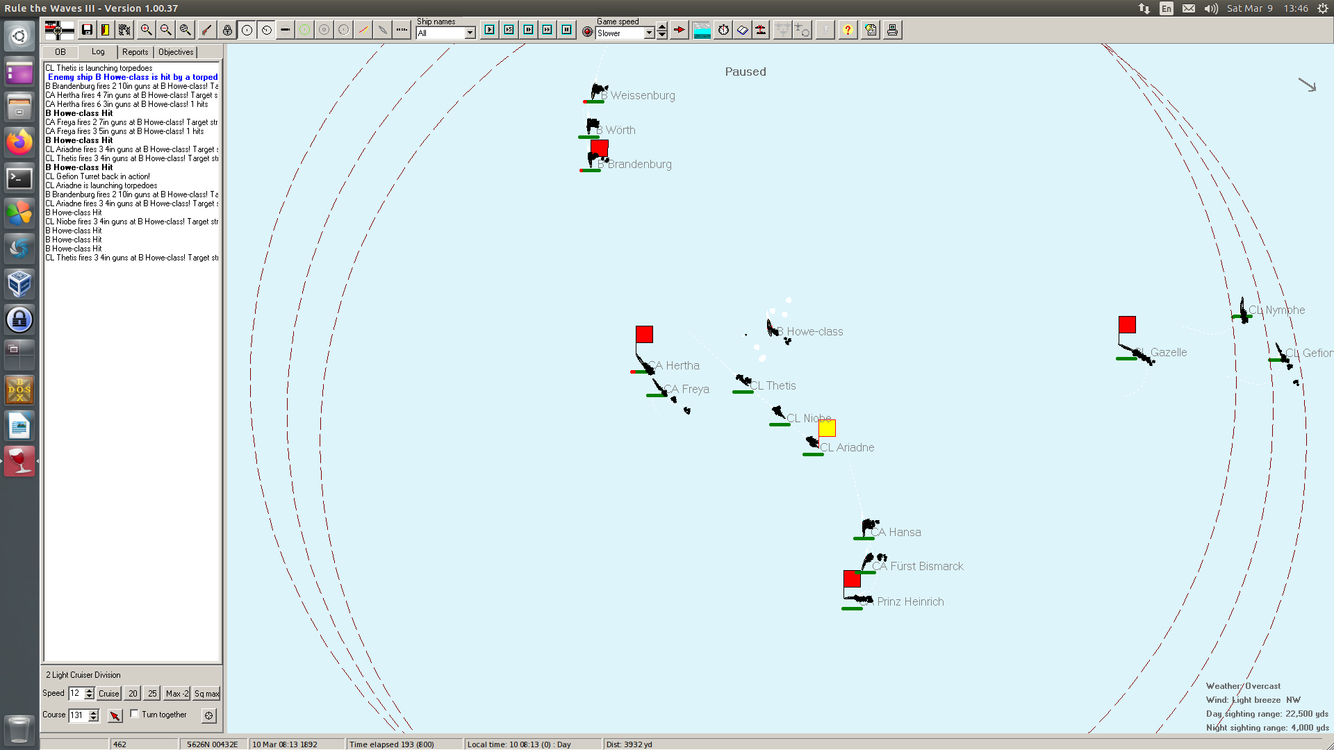Click the Sq max speed button
Screen dimensions: 1334x750
(207, 693)
